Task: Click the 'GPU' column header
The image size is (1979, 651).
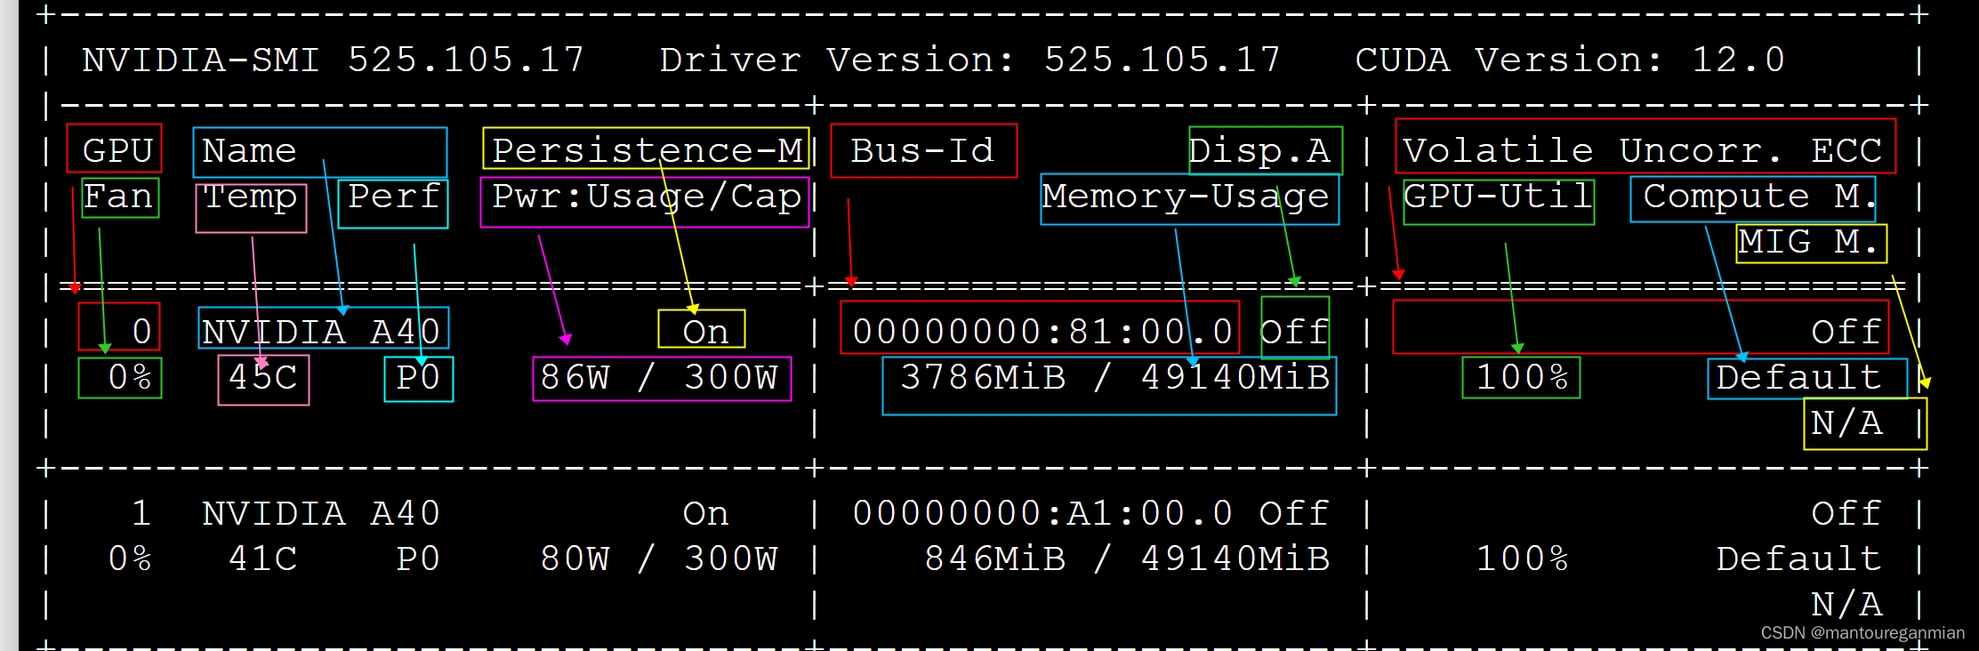Action: tap(117, 151)
